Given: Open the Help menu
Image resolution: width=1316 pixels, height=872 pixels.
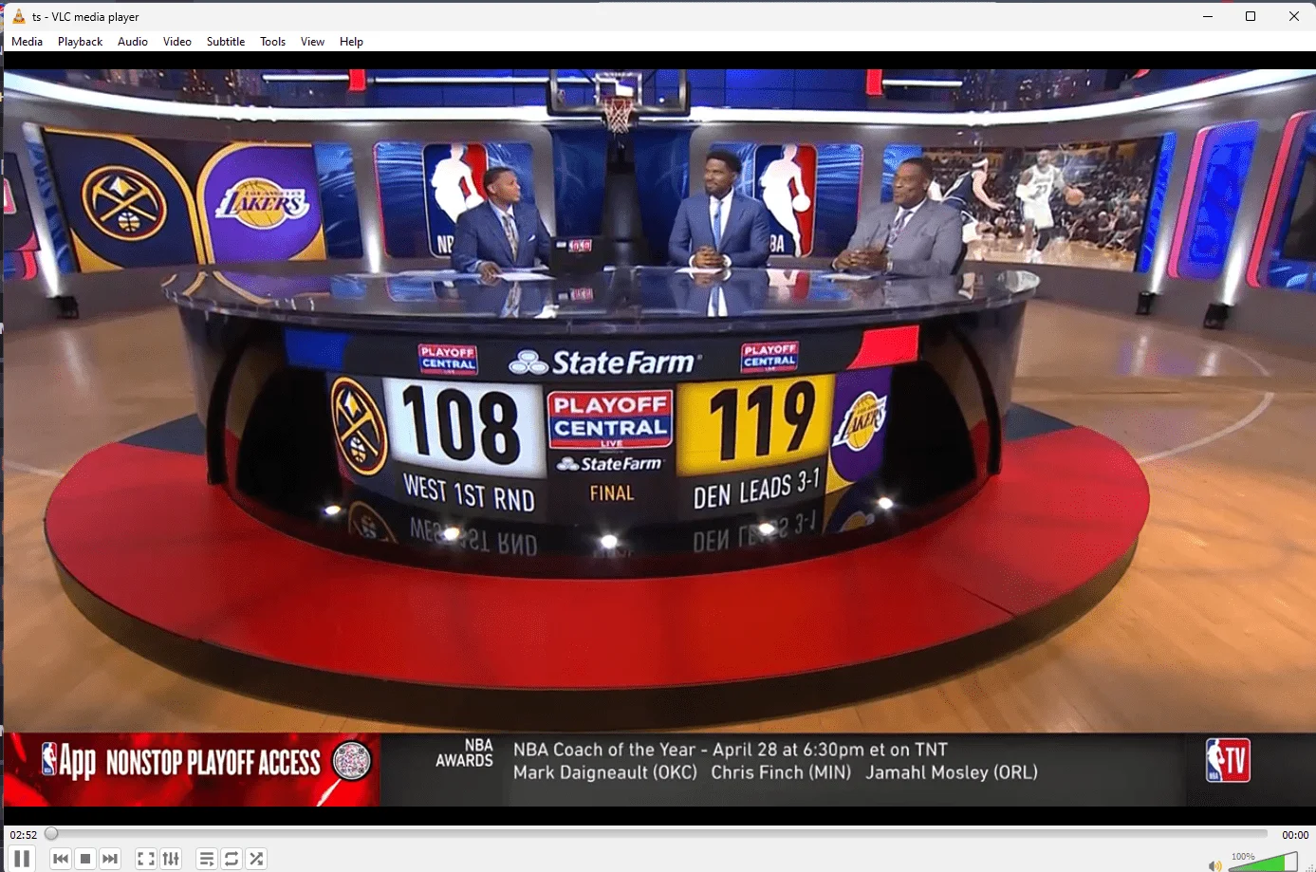Looking at the screenshot, I should tap(351, 42).
